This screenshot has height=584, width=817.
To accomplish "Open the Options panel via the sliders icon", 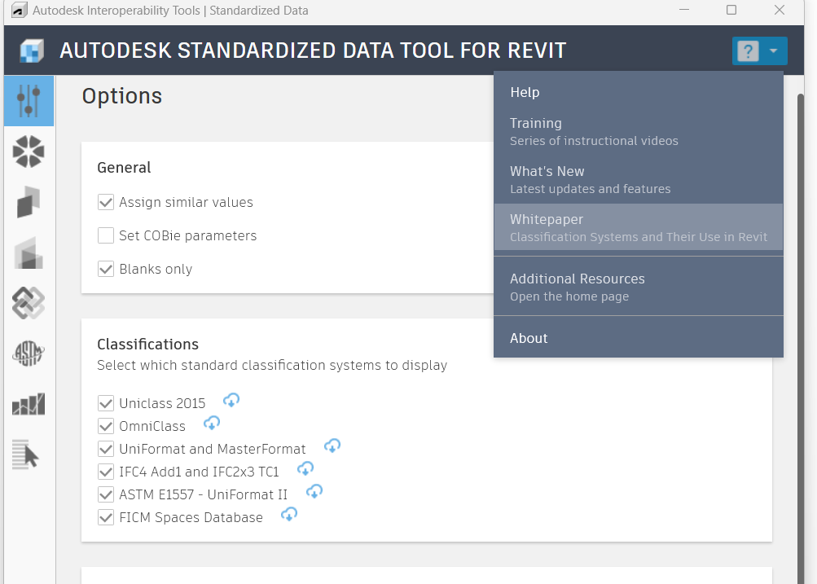I will pos(29,101).
